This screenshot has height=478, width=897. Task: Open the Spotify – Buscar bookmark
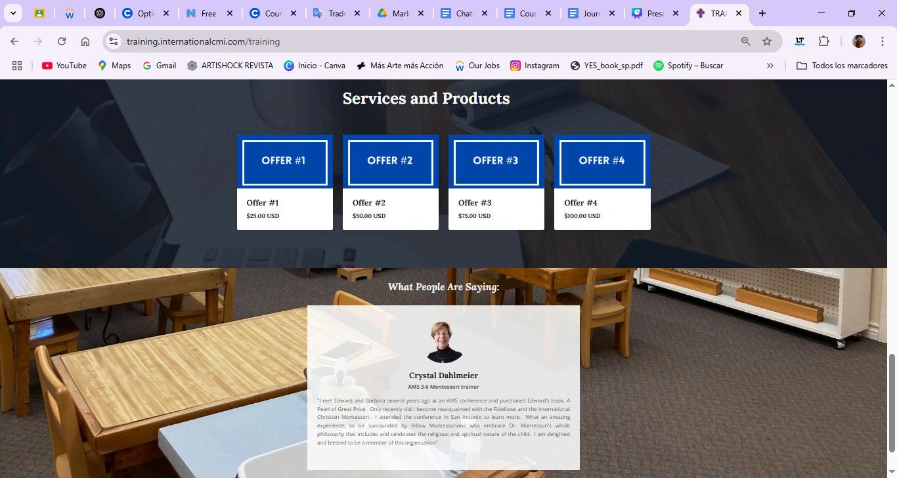click(x=688, y=66)
